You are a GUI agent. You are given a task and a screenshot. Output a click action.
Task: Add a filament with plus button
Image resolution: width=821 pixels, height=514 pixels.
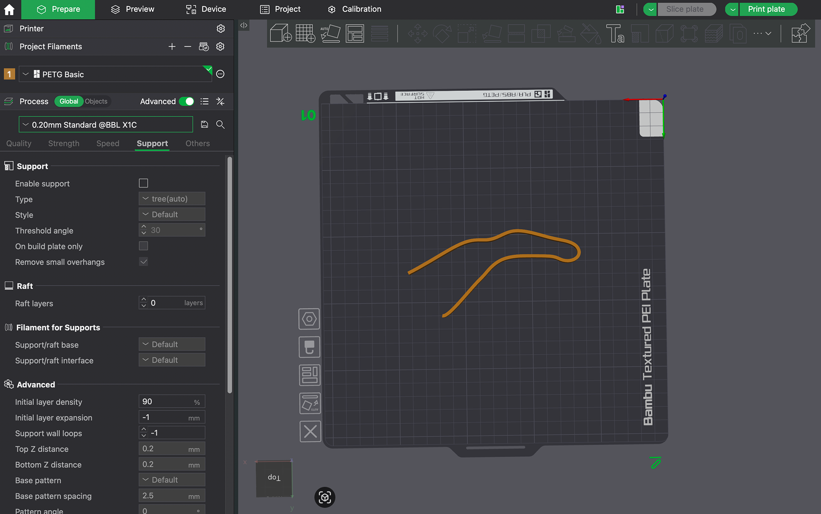(x=172, y=47)
